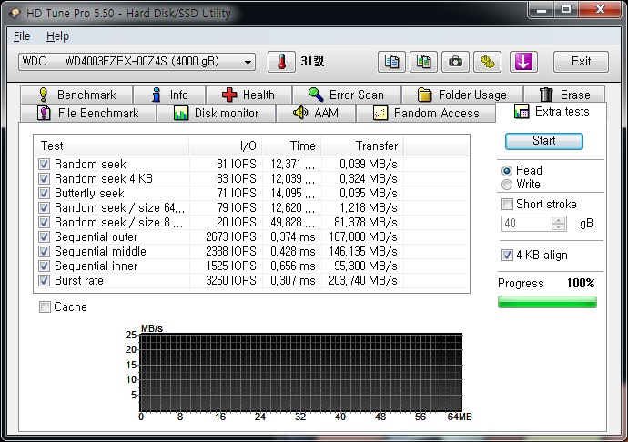This screenshot has height=442, width=628.
Task: Copy info to clipboard icon
Action: pyautogui.click(x=391, y=62)
